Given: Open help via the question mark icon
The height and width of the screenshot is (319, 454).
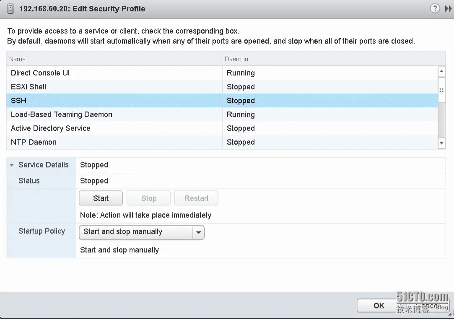Looking at the screenshot, I should pyautogui.click(x=435, y=8).
